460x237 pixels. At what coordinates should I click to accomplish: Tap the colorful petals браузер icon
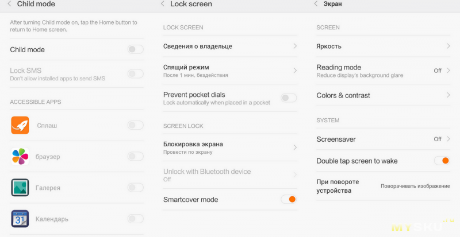point(20,157)
